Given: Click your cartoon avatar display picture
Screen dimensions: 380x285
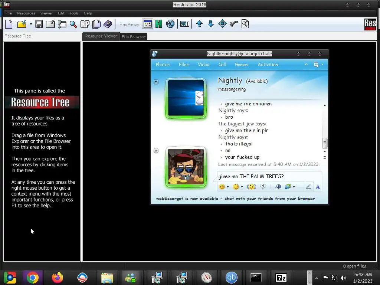Looking at the screenshot, I should [186, 167].
